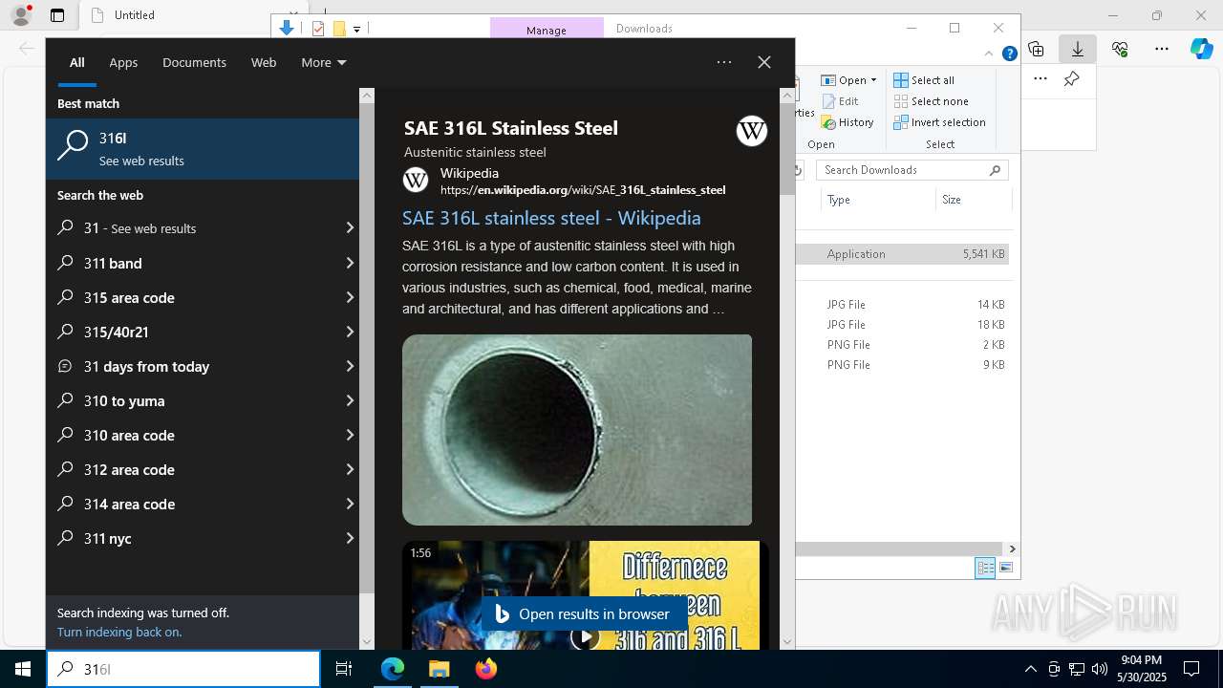Image resolution: width=1223 pixels, height=688 pixels.
Task: Open Task View on the taskbar
Action: pos(344,669)
